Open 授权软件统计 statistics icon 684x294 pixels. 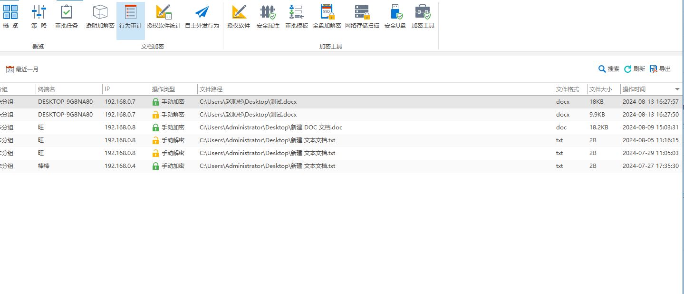point(164,17)
